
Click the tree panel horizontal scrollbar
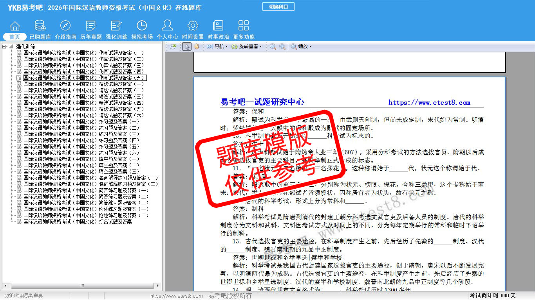click(x=82, y=286)
